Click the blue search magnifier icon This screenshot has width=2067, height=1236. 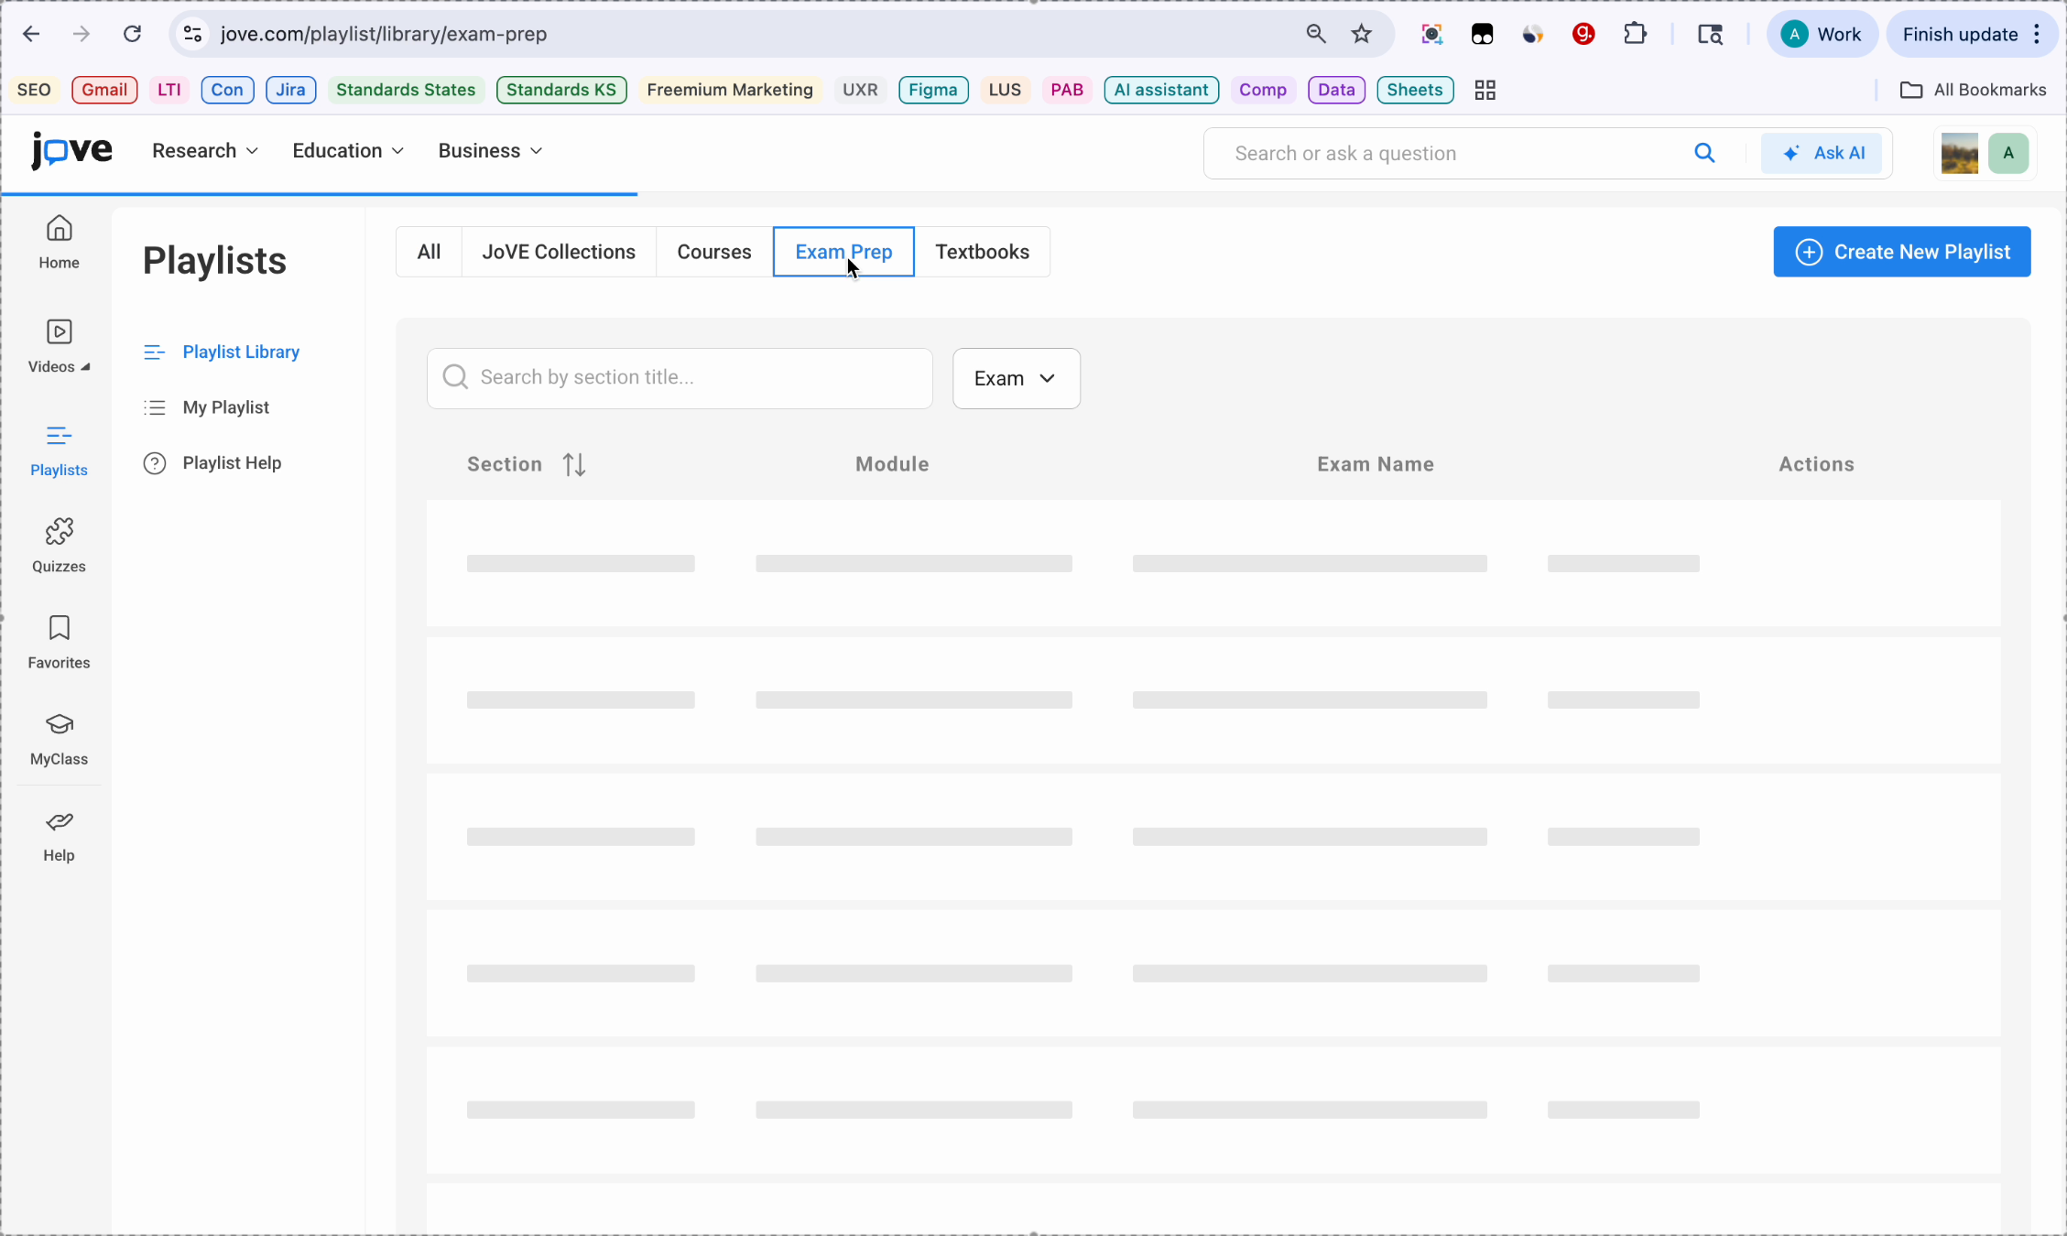point(1704,153)
